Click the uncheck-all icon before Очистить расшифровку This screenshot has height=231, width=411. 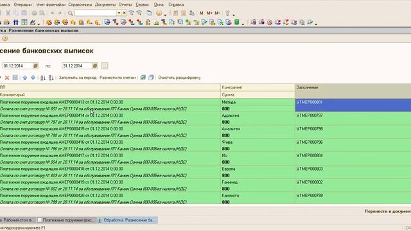coord(151,78)
